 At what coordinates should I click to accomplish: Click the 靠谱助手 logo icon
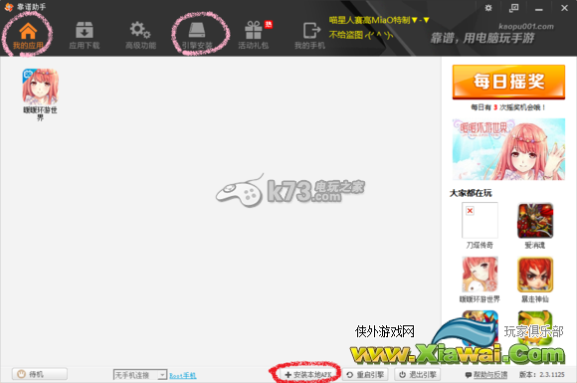click(x=8, y=7)
